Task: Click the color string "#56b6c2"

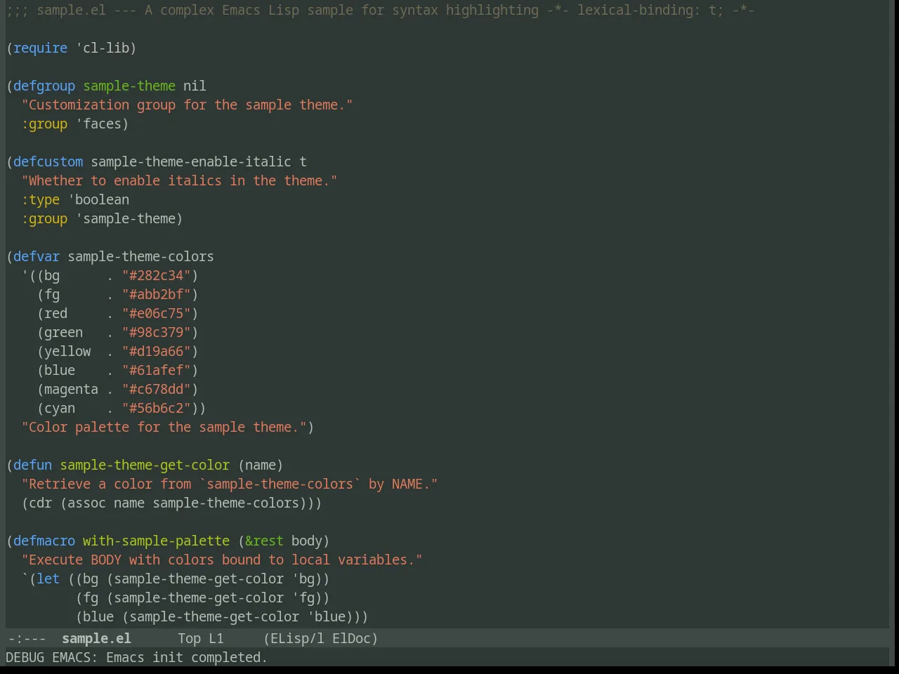Action: point(157,408)
